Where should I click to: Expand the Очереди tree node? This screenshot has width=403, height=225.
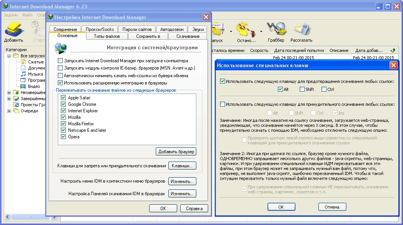(9, 111)
